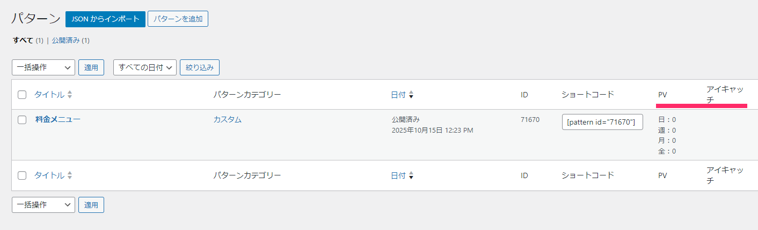Select the すべて filter view

coord(23,40)
